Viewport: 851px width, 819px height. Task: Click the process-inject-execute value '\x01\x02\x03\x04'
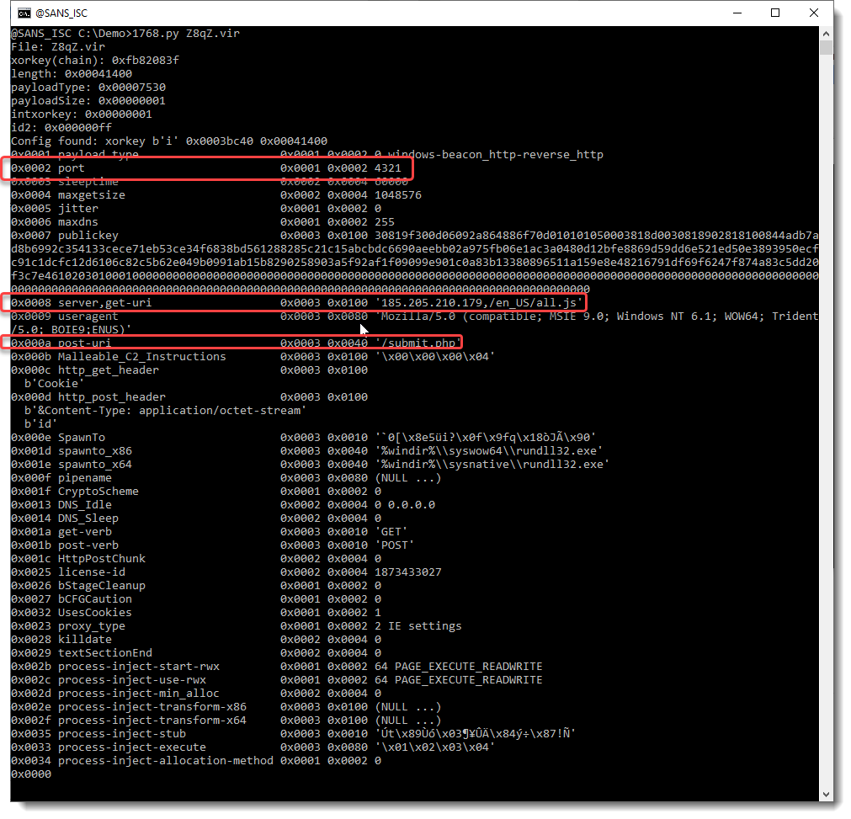(434, 747)
